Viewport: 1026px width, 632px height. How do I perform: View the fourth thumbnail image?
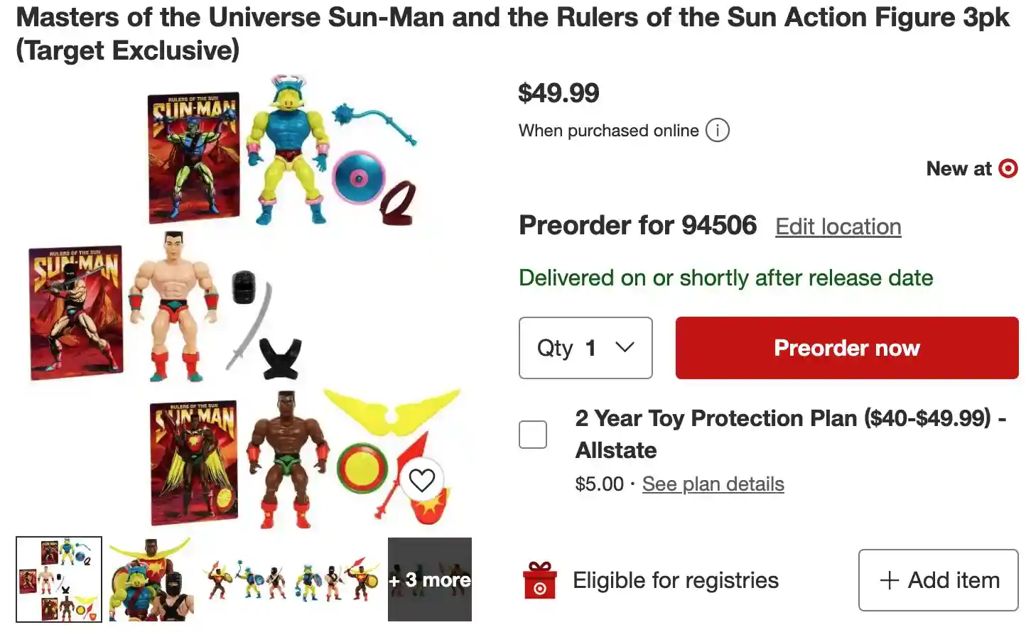[x=337, y=579]
